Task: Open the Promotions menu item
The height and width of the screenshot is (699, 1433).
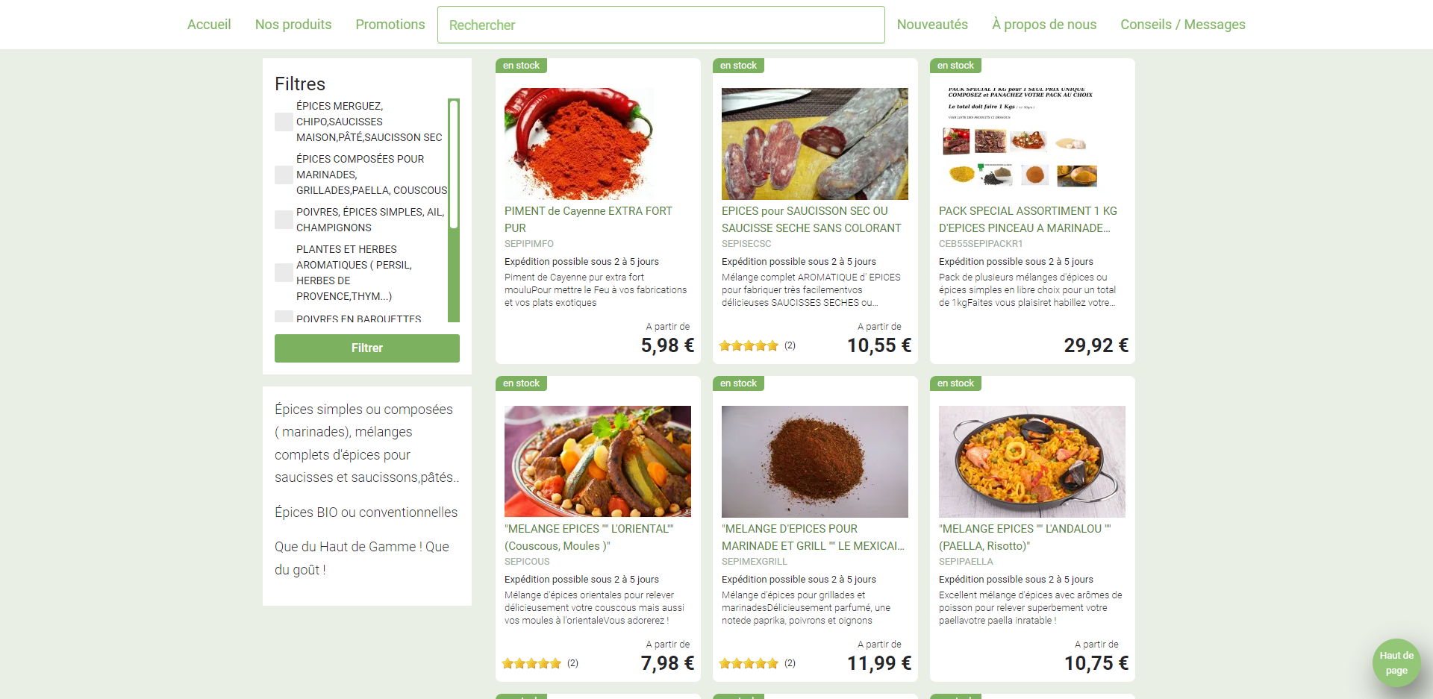Action: (x=390, y=25)
